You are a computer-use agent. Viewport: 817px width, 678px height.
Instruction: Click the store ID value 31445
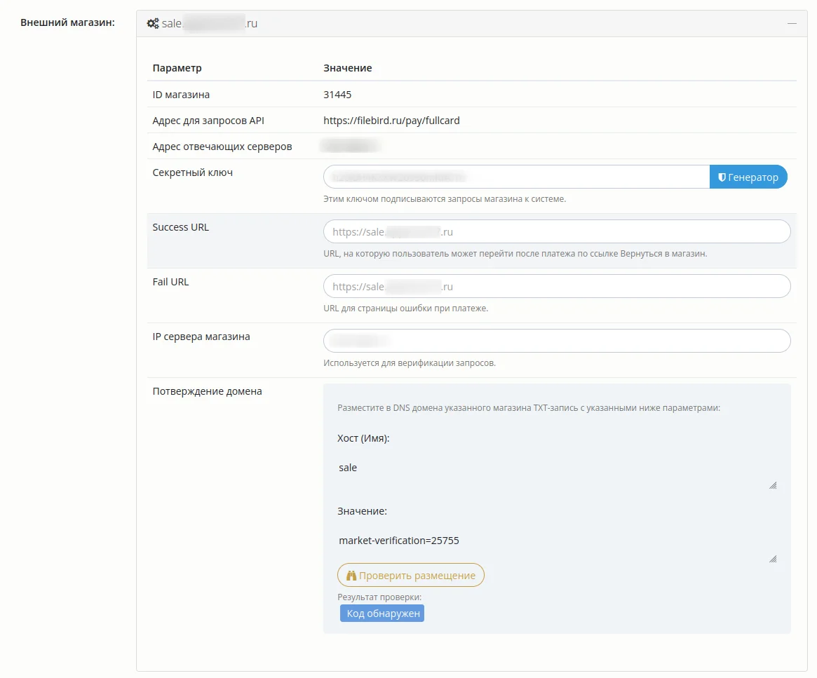(x=337, y=95)
